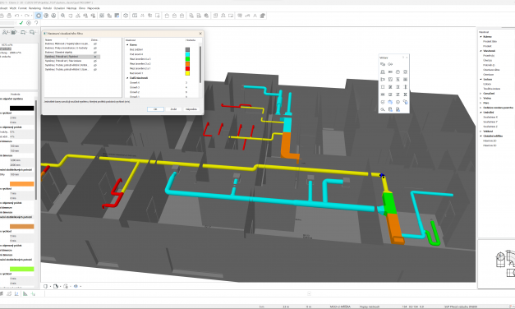Toggle eye for Budovy Místnosti filter row
This screenshot has height=309, width=515.
95,44
